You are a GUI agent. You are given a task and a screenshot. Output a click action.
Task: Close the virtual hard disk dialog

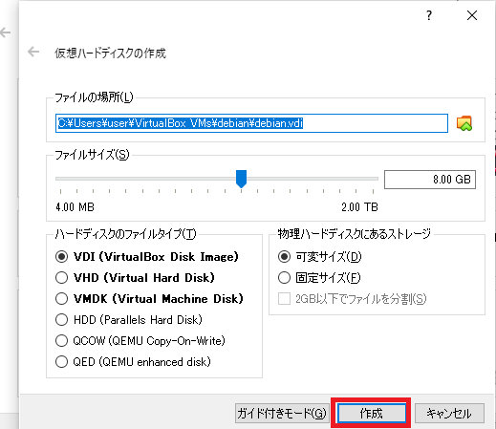point(472,15)
